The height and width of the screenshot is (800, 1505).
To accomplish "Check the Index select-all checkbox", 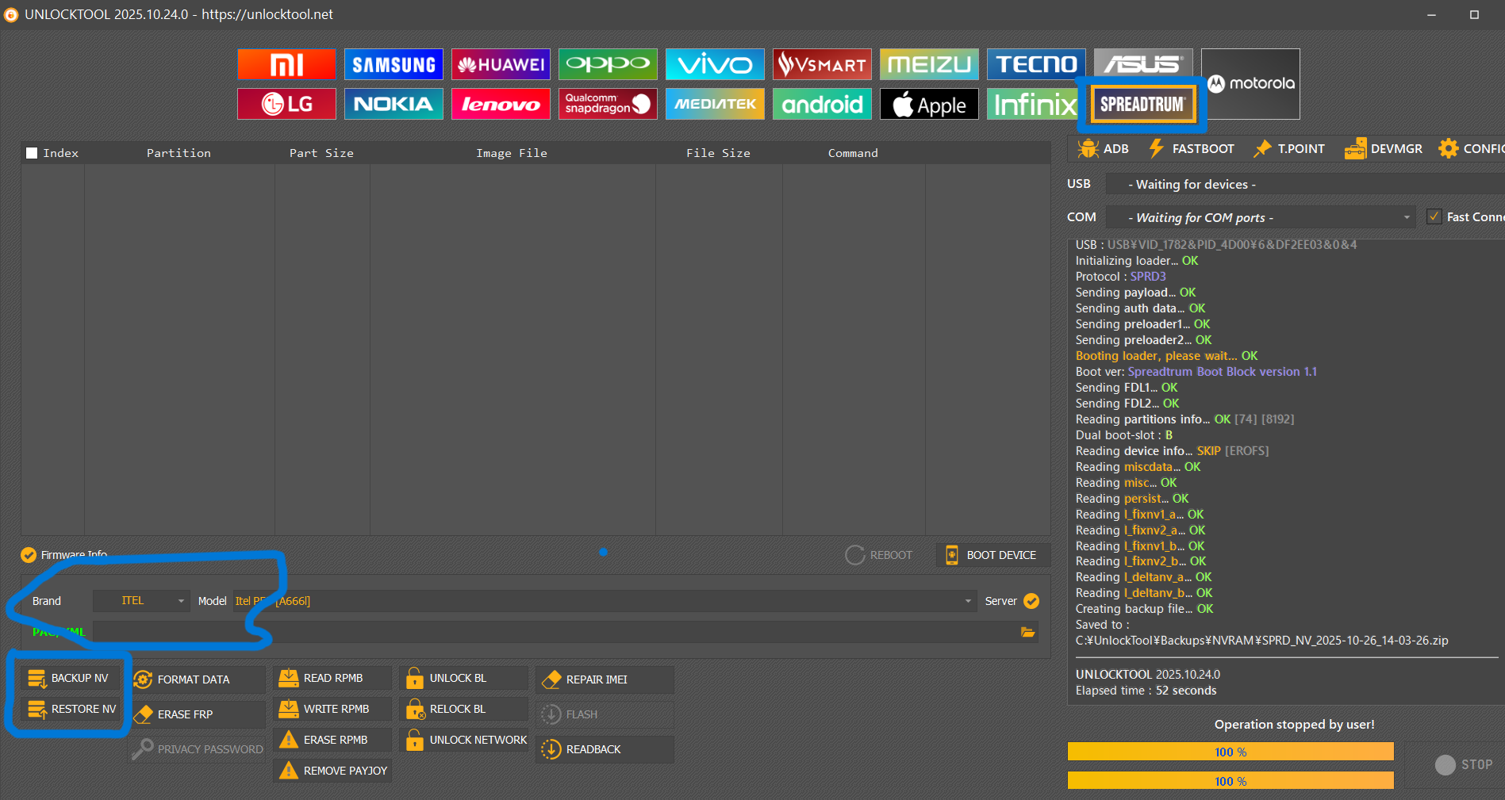I will [x=32, y=153].
